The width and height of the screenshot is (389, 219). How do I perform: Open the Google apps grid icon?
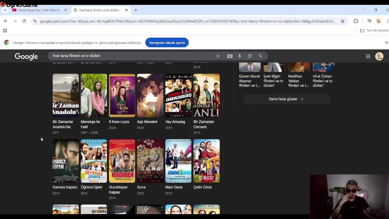(368, 56)
